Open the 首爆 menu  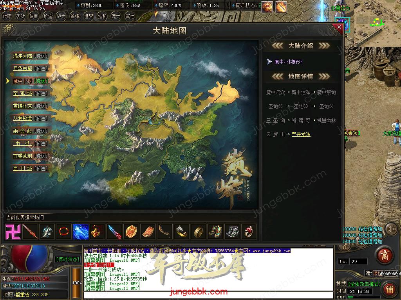click(75, 16)
